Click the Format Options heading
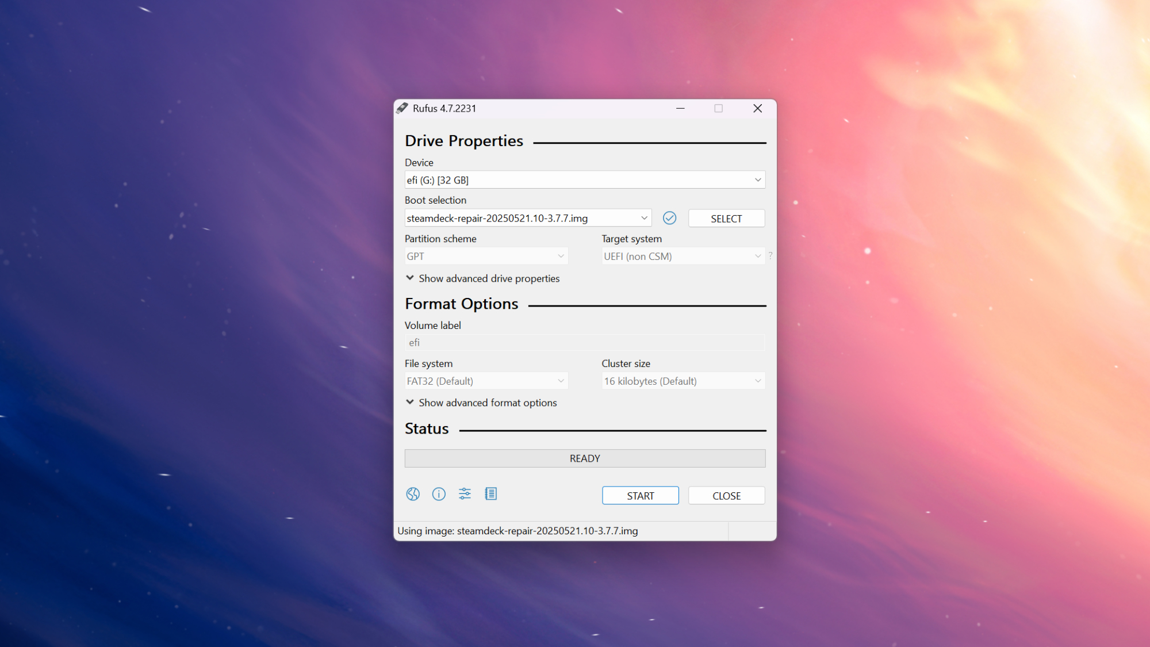The height and width of the screenshot is (647, 1150). pos(461,304)
